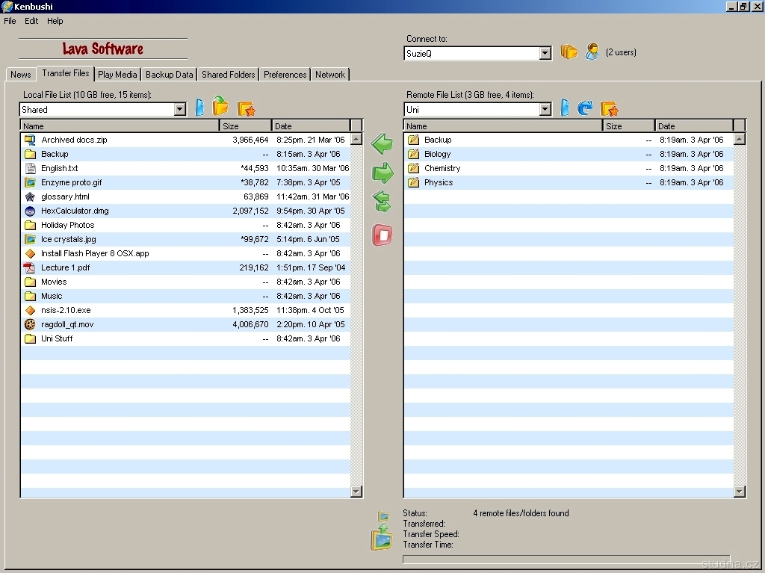Click the users icon beside Connect to
The width and height of the screenshot is (765, 573).
tap(592, 52)
